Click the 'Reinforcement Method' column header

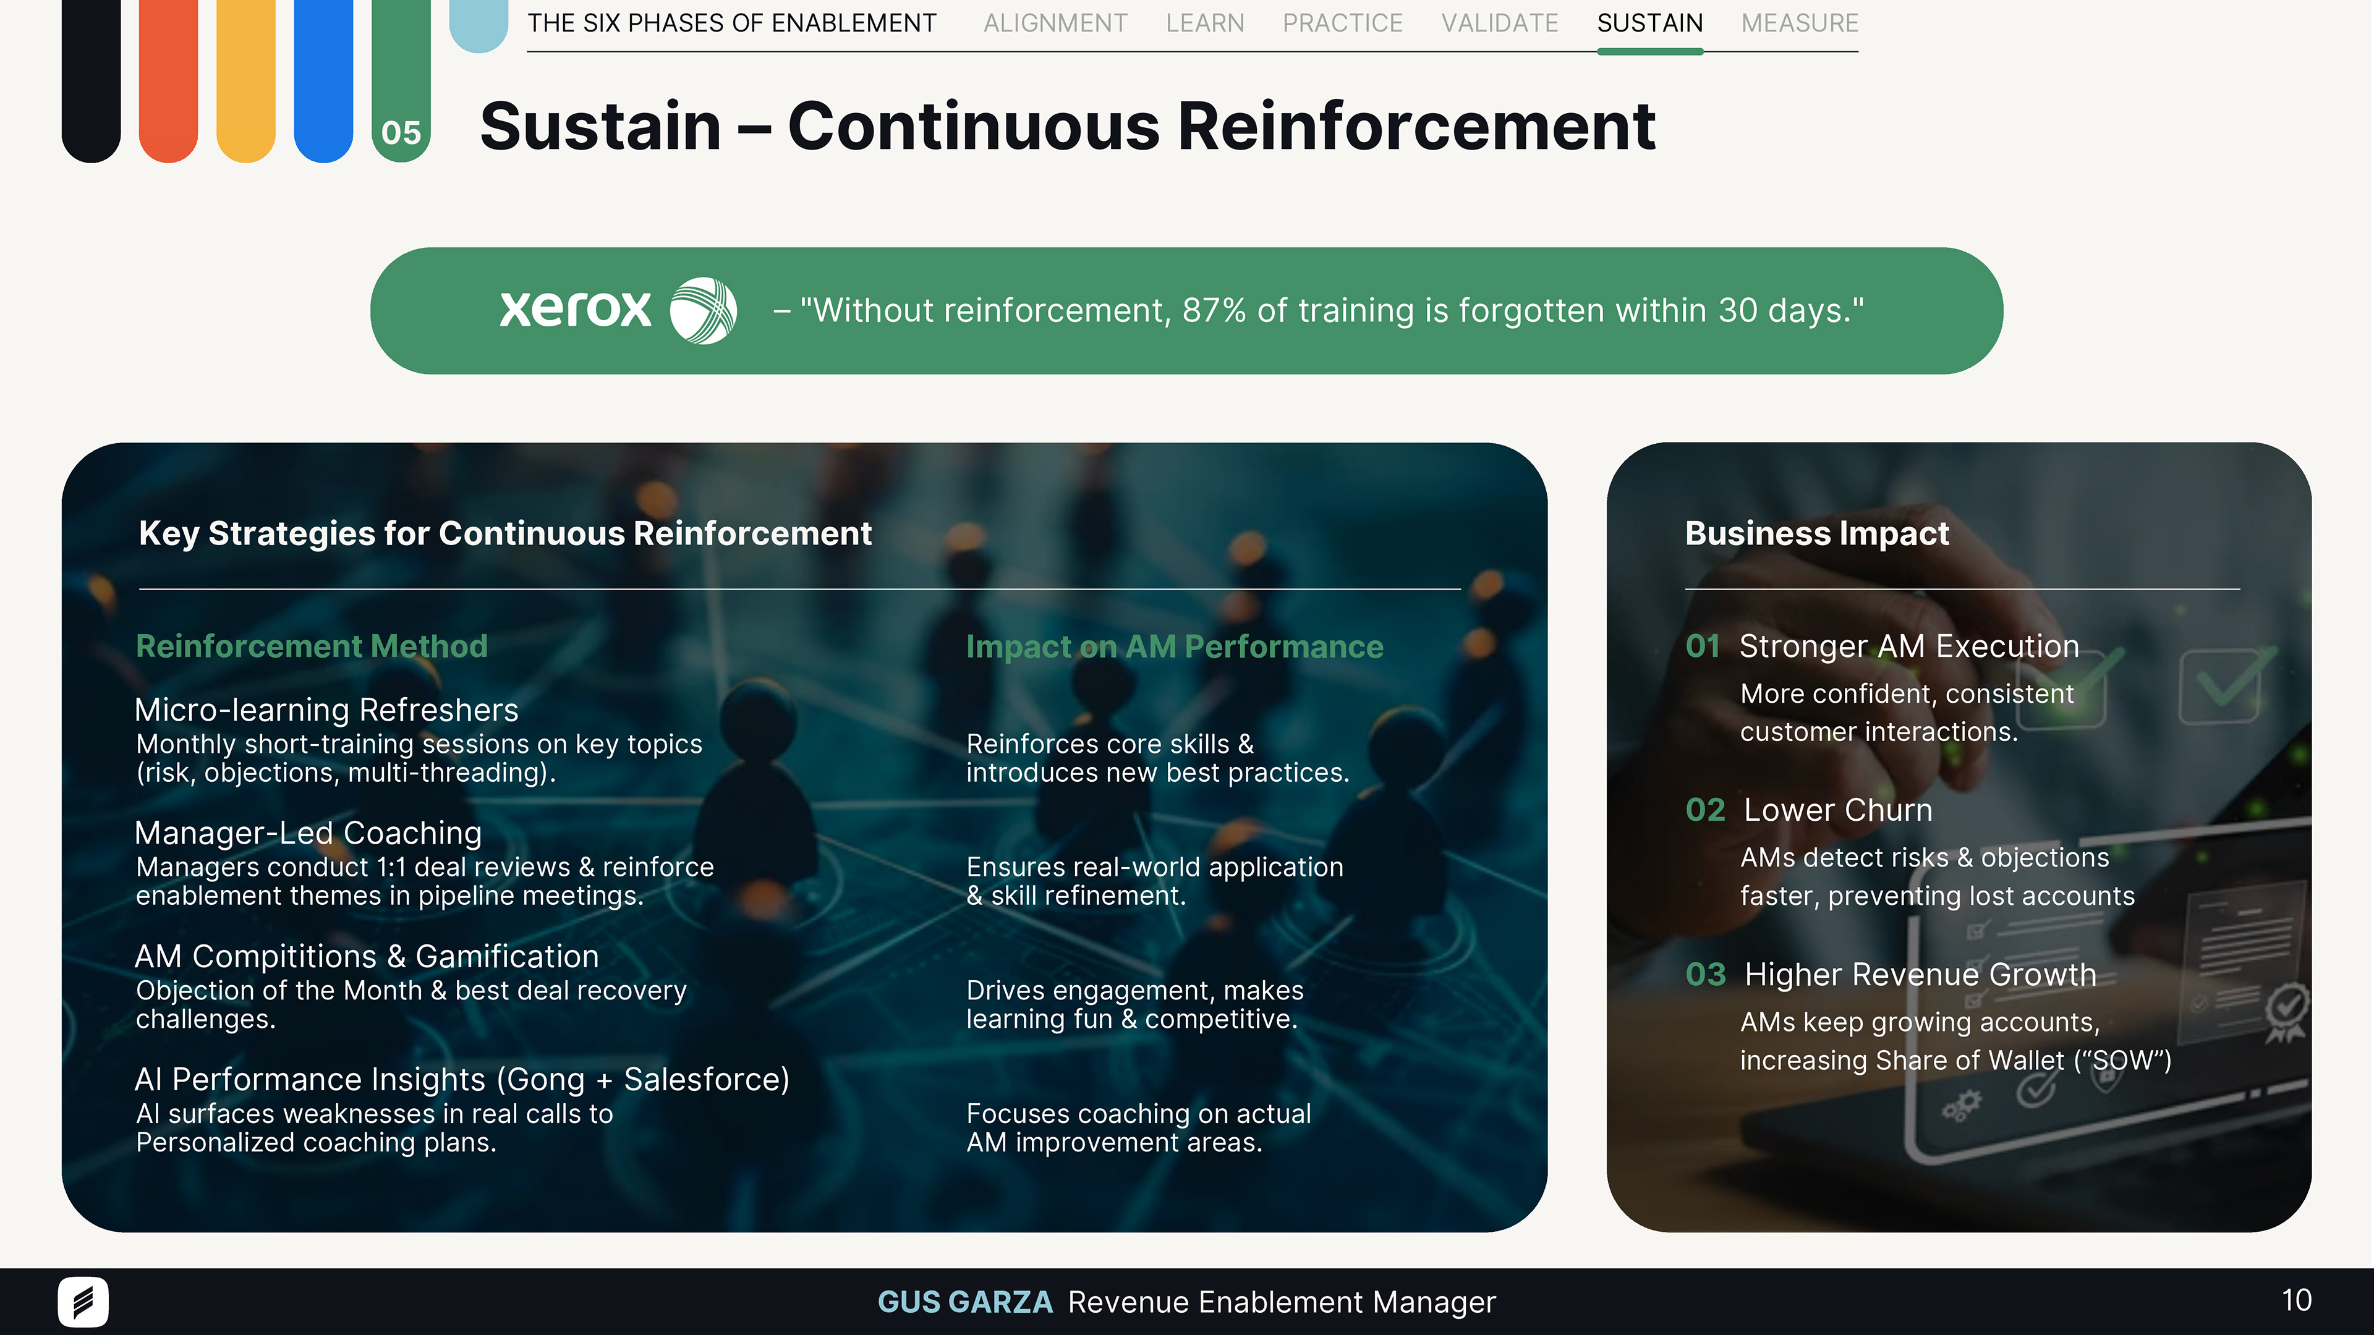point(312,646)
